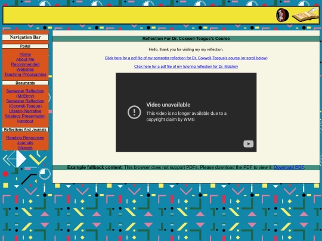This screenshot has height=241, width=322.
Task: Open the Literary Narrative document link
Action: [x=25, y=111]
